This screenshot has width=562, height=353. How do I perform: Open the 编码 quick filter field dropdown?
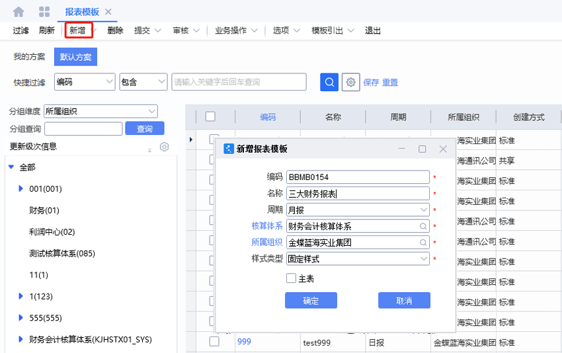point(85,82)
